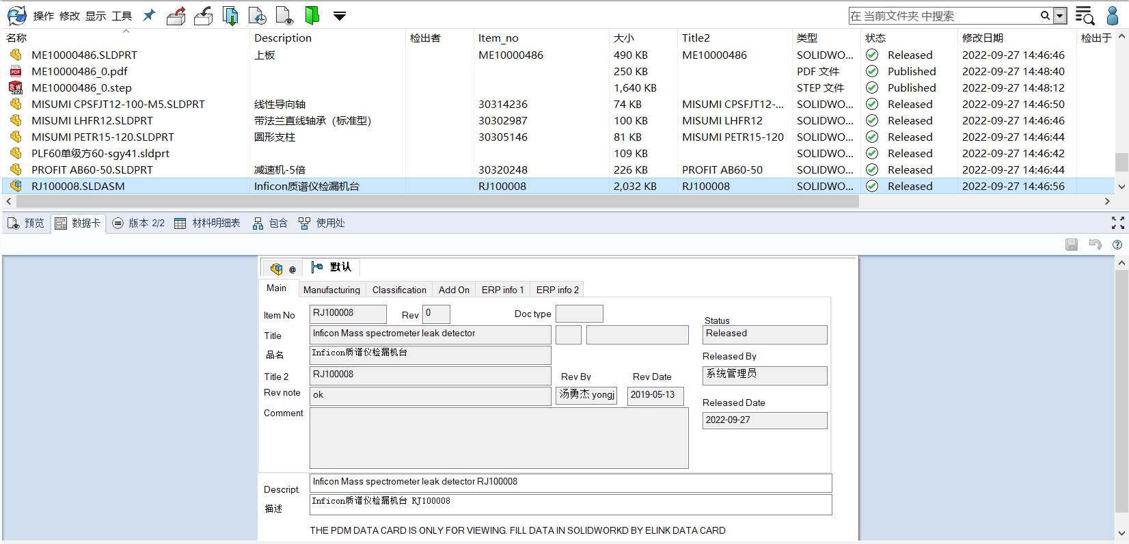This screenshot has width=1129, height=544.
Task: Select the @ configuration tab
Action: (283, 269)
